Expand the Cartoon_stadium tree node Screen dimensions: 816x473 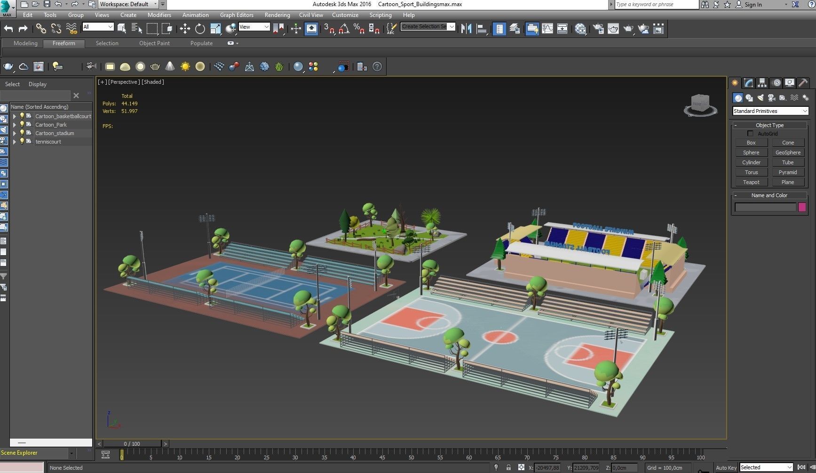pyautogui.click(x=14, y=133)
